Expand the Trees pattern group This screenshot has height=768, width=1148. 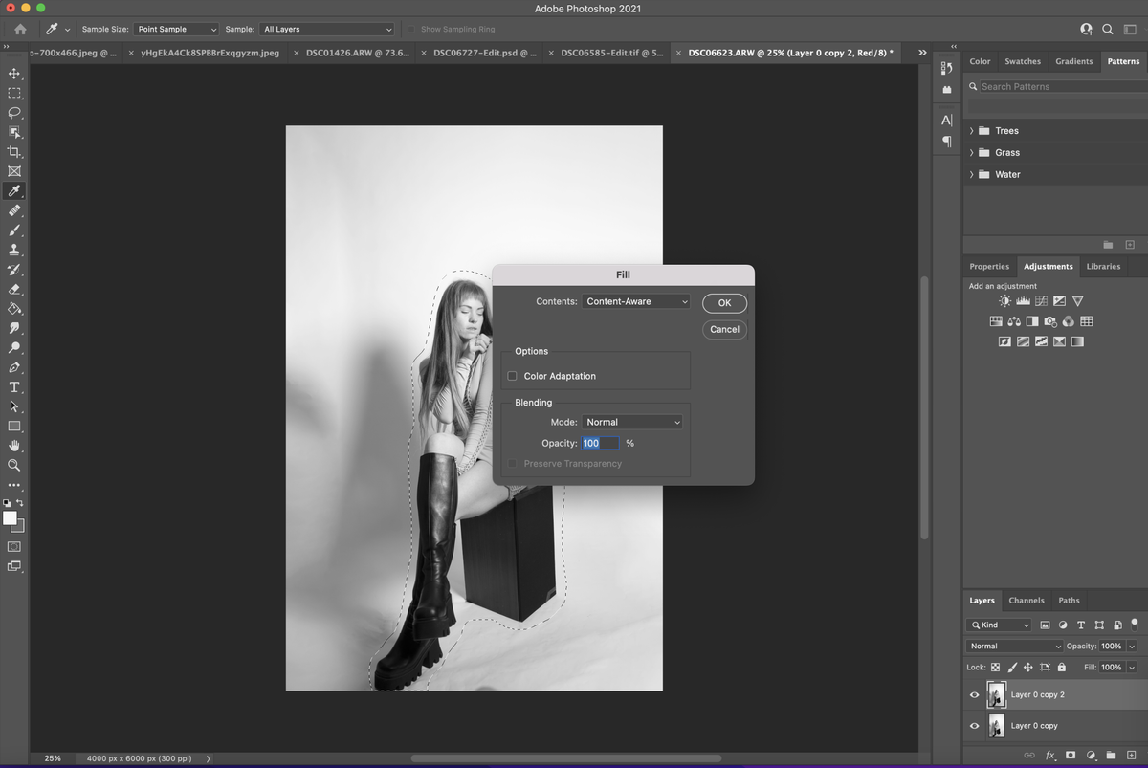point(972,130)
